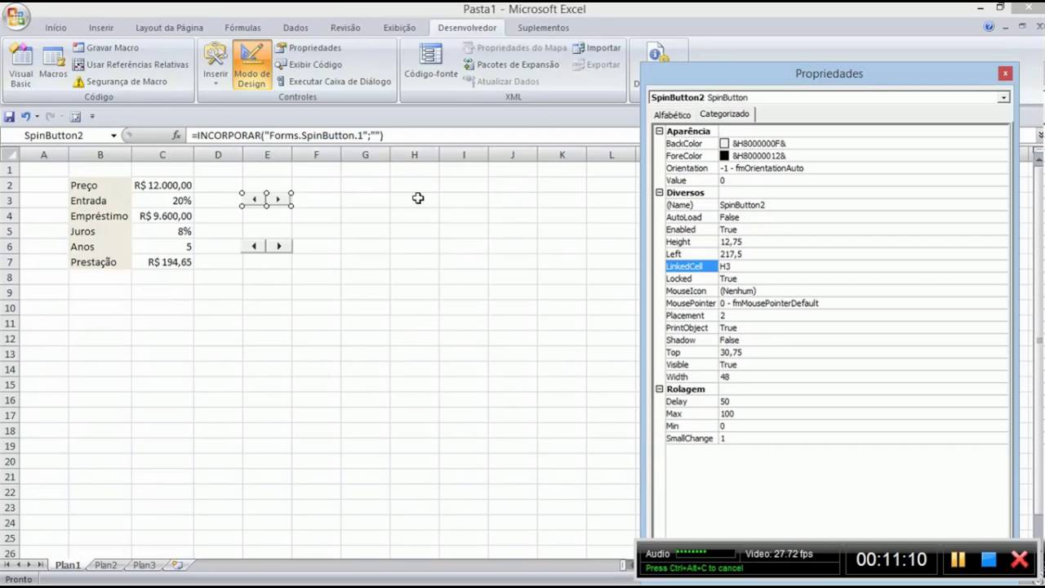Screen dimensions: 1045x588
Task: Switch to sheet Plan2
Action: pyautogui.click(x=105, y=565)
